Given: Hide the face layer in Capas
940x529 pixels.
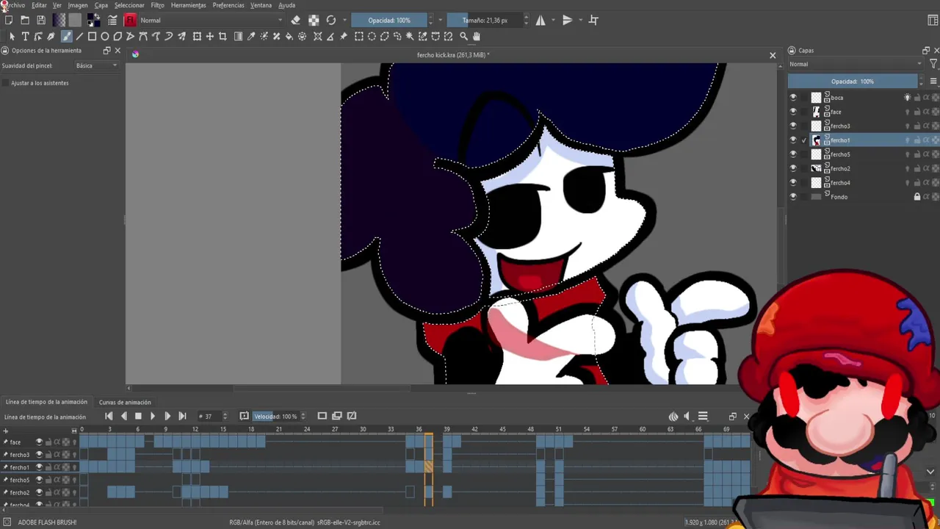Looking at the screenshot, I should point(792,112).
